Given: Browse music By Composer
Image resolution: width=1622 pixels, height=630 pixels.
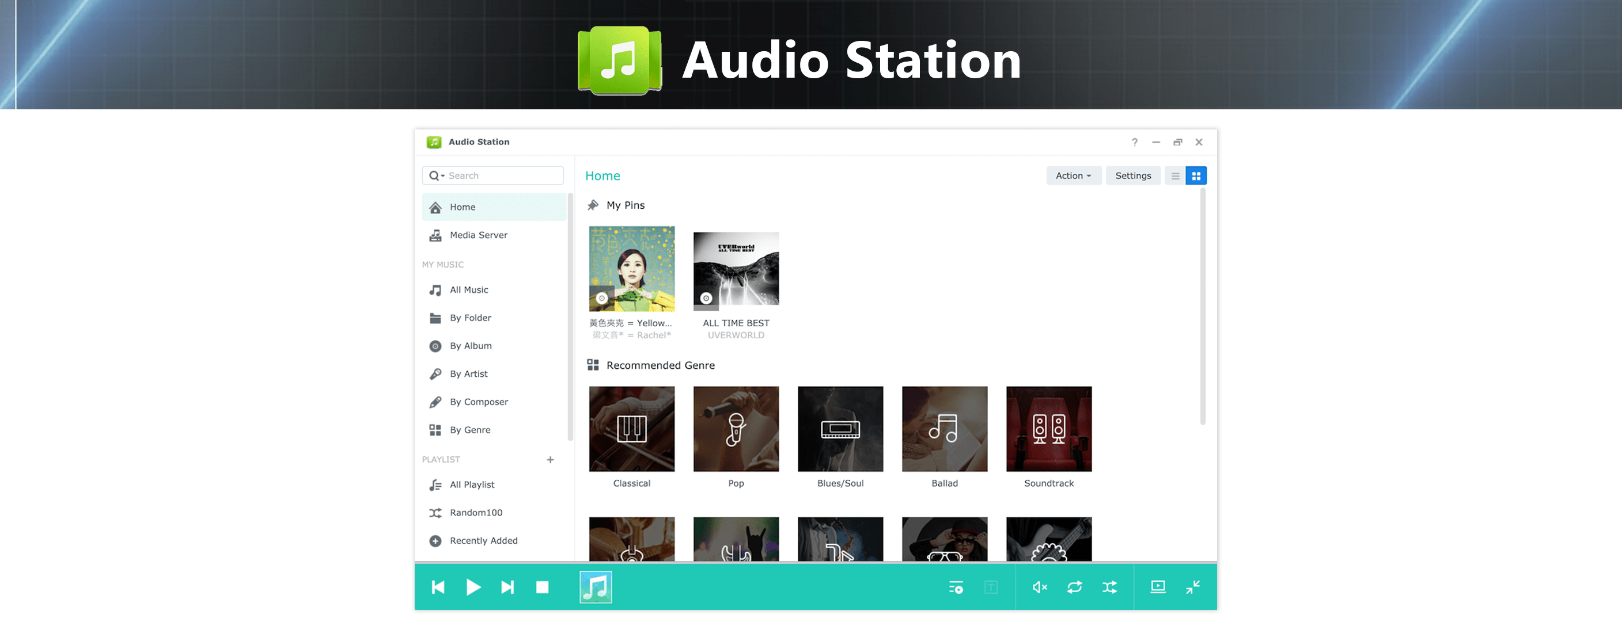Looking at the screenshot, I should (x=479, y=401).
